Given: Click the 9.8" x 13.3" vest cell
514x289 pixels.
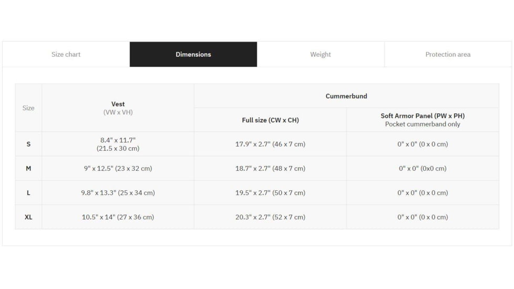Looking at the screenshot, I should (x=118, y=193).
